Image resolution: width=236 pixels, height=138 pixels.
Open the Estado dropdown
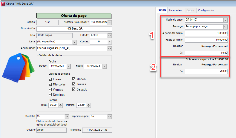(x=110, y=35)
